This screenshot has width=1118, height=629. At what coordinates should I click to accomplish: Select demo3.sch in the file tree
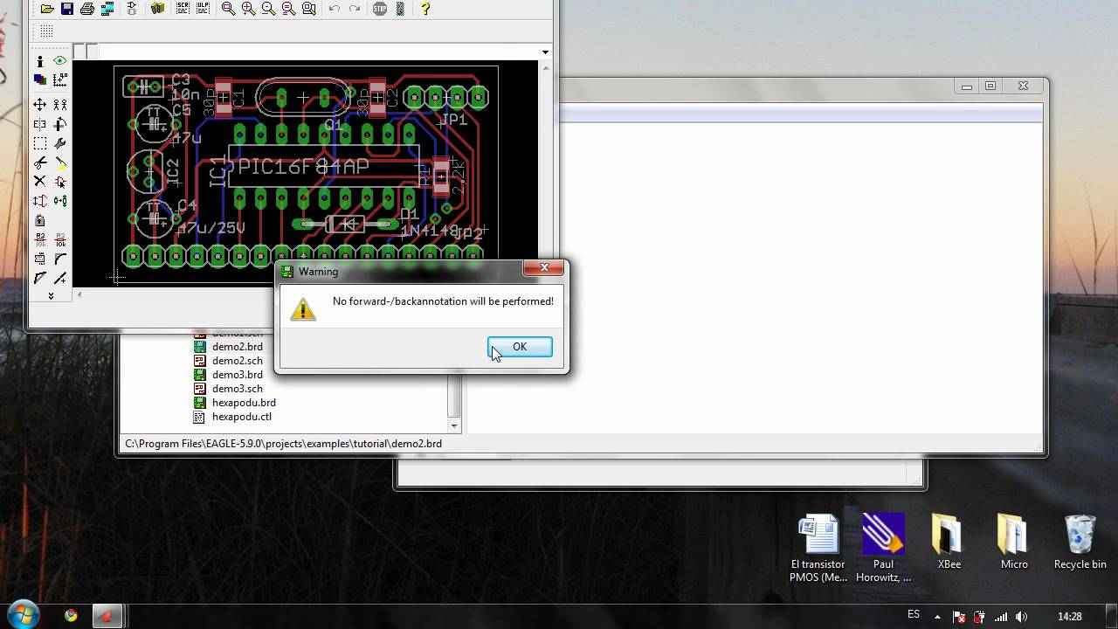coord(237,389)
